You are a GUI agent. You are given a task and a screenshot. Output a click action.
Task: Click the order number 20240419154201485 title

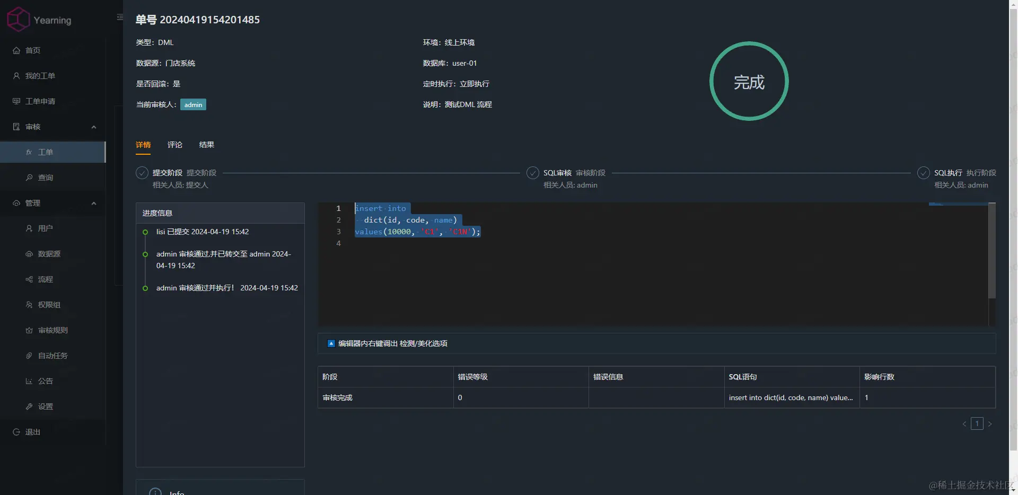[x=198, y=20]
